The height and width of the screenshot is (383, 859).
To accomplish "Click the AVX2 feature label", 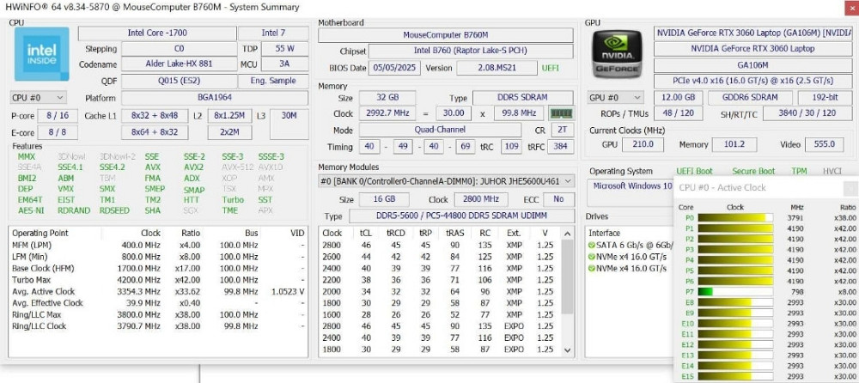I will [x=193, y=167].
